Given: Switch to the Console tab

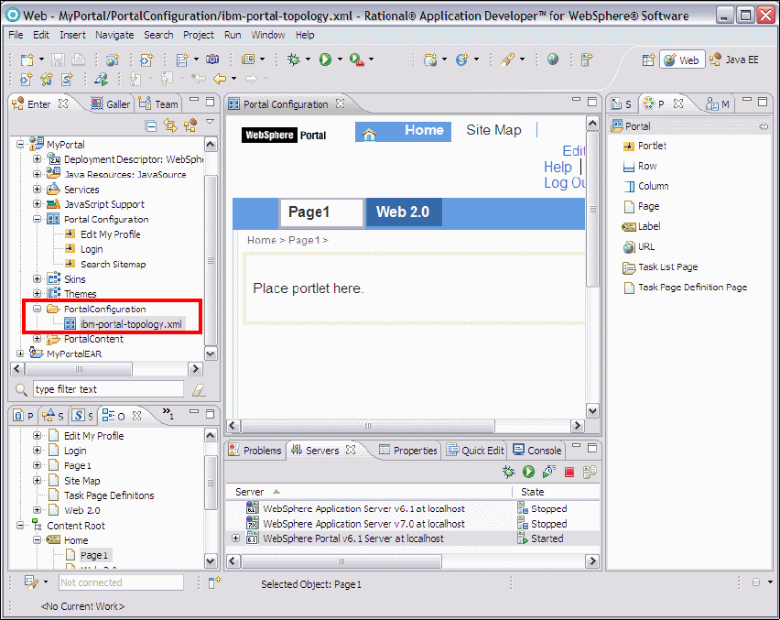Looking at the screenshot, I should [x=537, y=451].
